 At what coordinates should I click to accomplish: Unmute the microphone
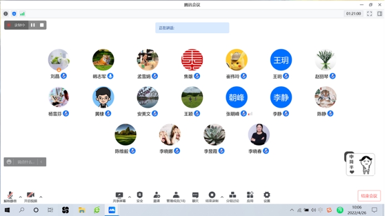tap(10, 197)
